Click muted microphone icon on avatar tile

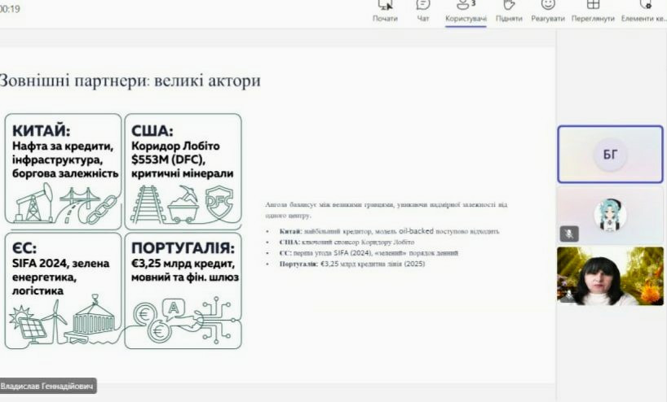pos(569,234)
